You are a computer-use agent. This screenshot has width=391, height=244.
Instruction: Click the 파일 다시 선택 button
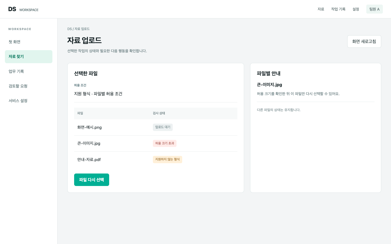(92, 180)
